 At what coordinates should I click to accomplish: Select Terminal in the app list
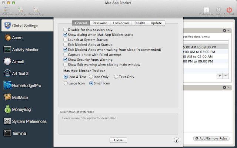tap(27, 133)
